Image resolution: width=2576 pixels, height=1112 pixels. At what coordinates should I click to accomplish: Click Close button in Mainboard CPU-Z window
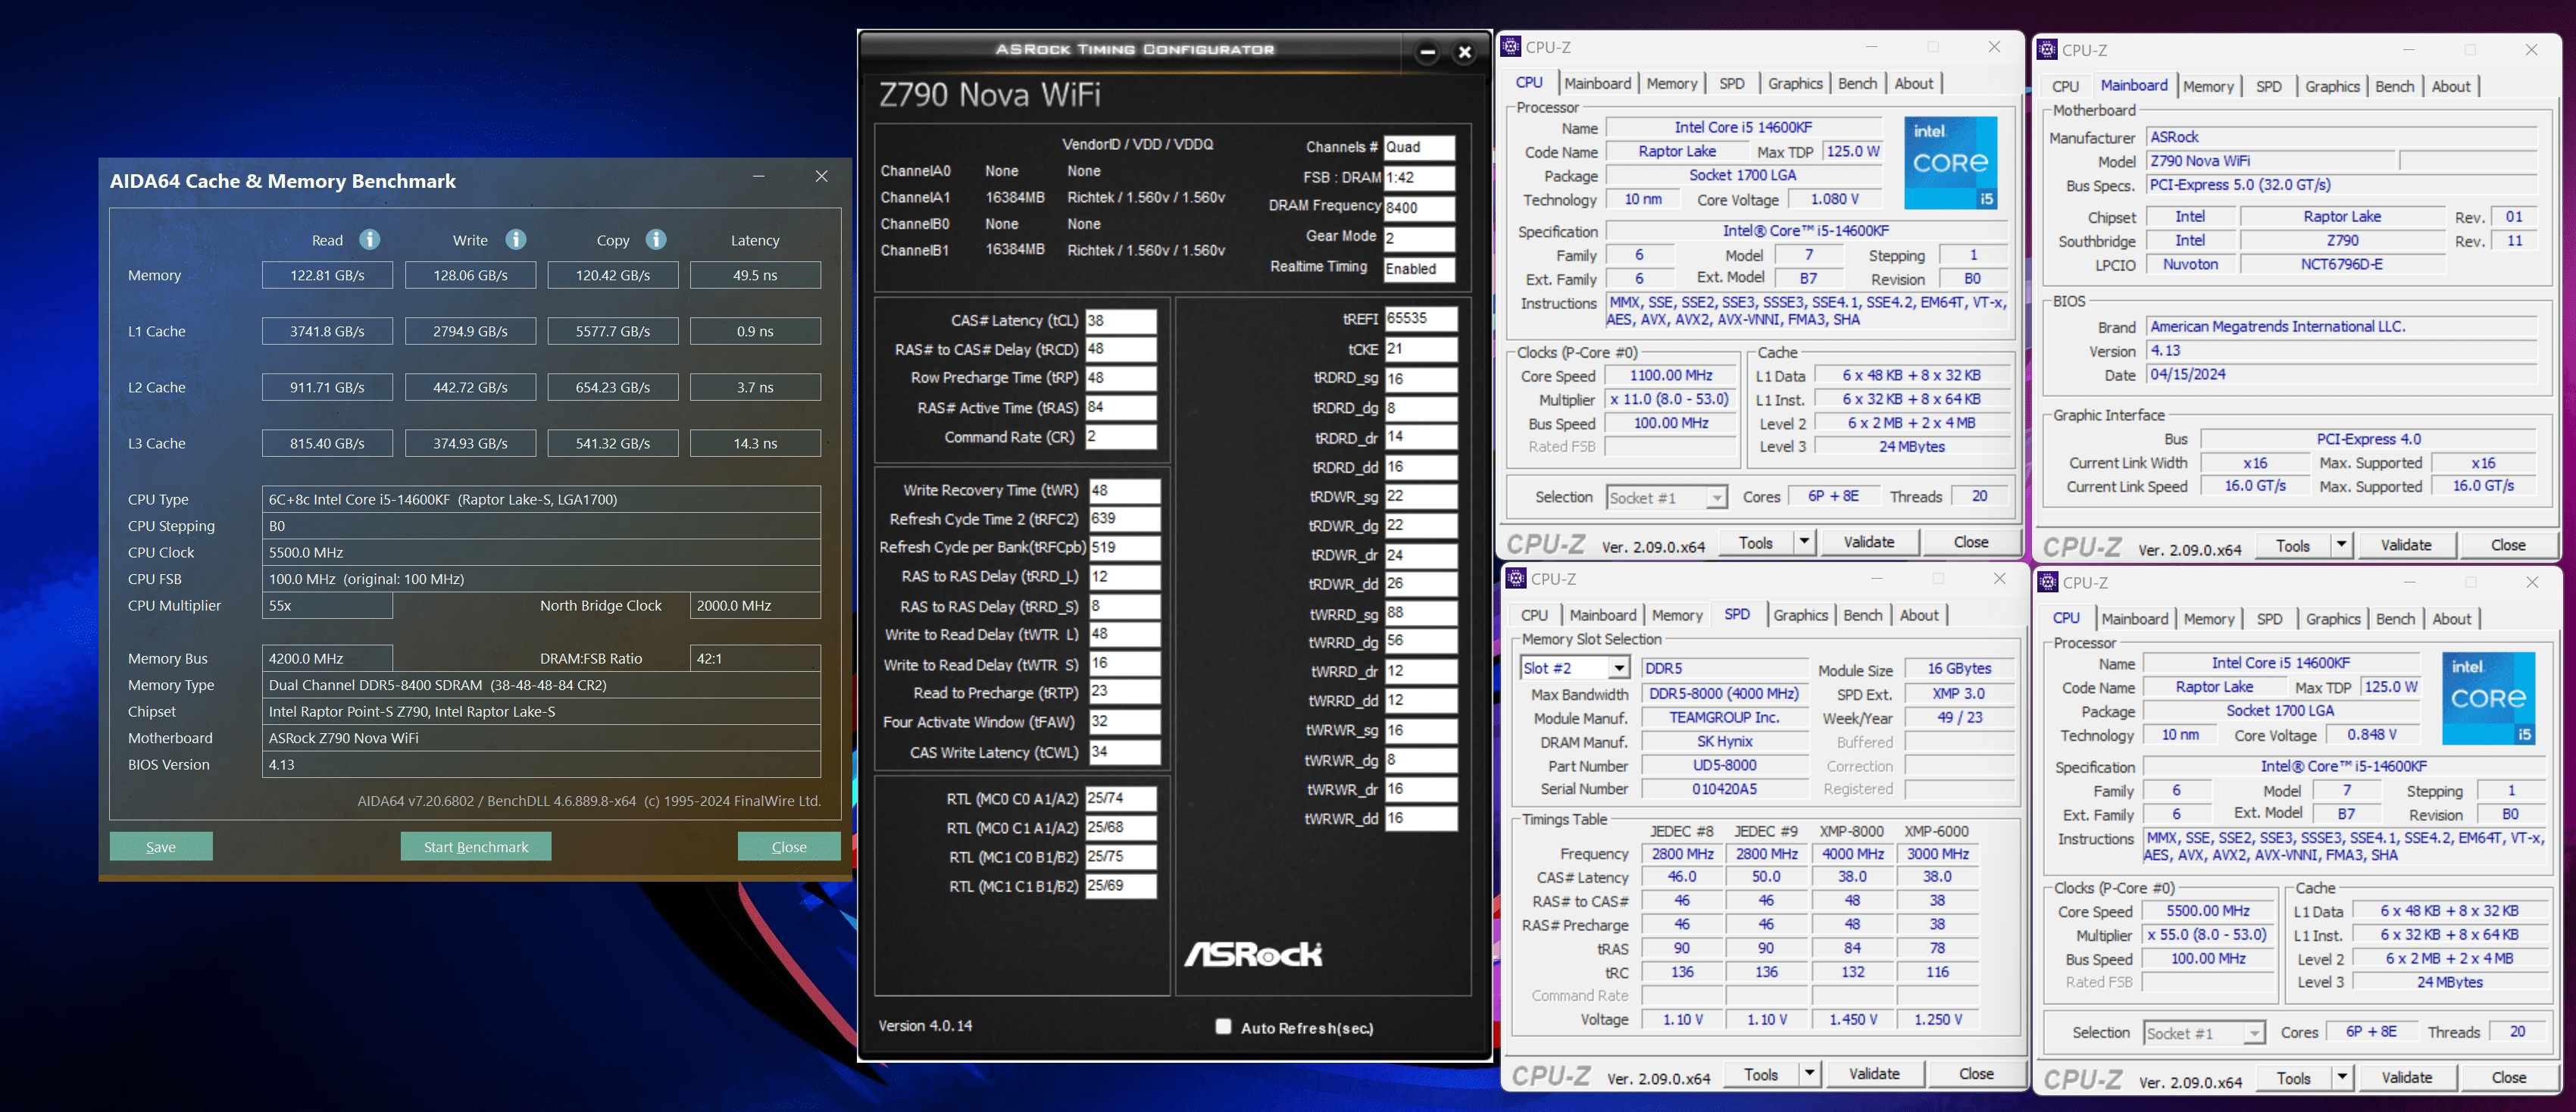point(2507,545)
